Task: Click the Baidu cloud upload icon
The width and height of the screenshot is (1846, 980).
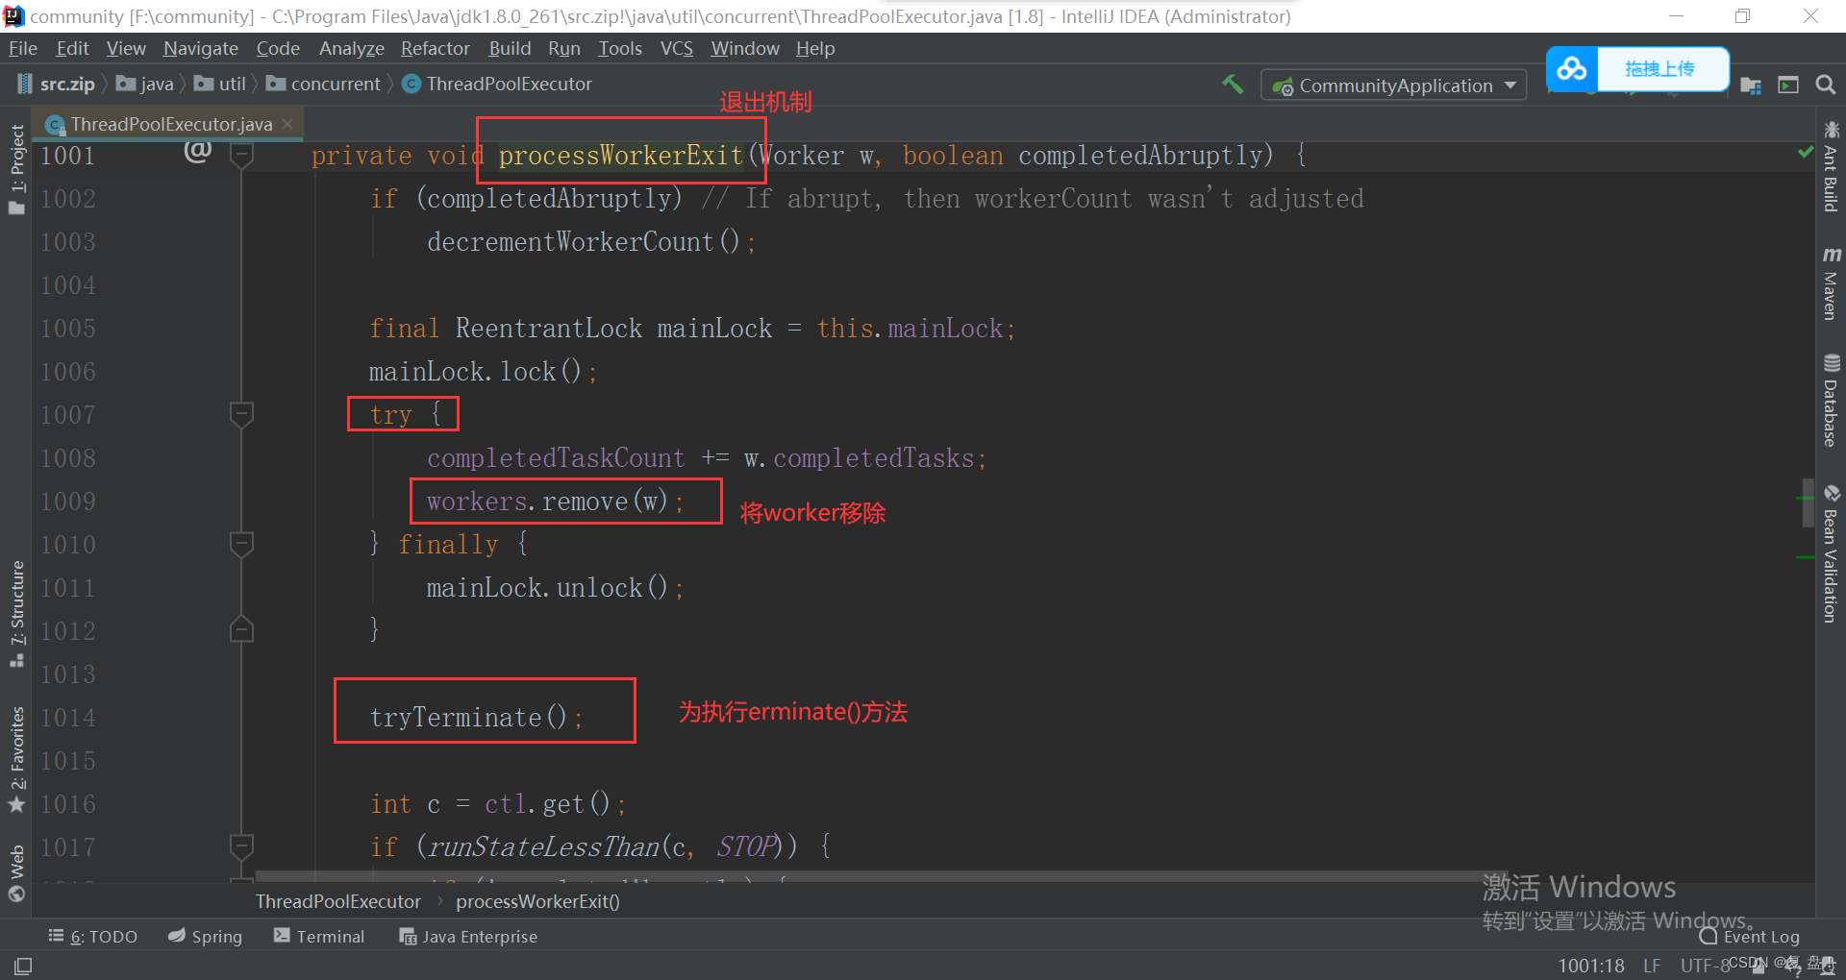Action: pyautogui.click(x=1572, y=69)
